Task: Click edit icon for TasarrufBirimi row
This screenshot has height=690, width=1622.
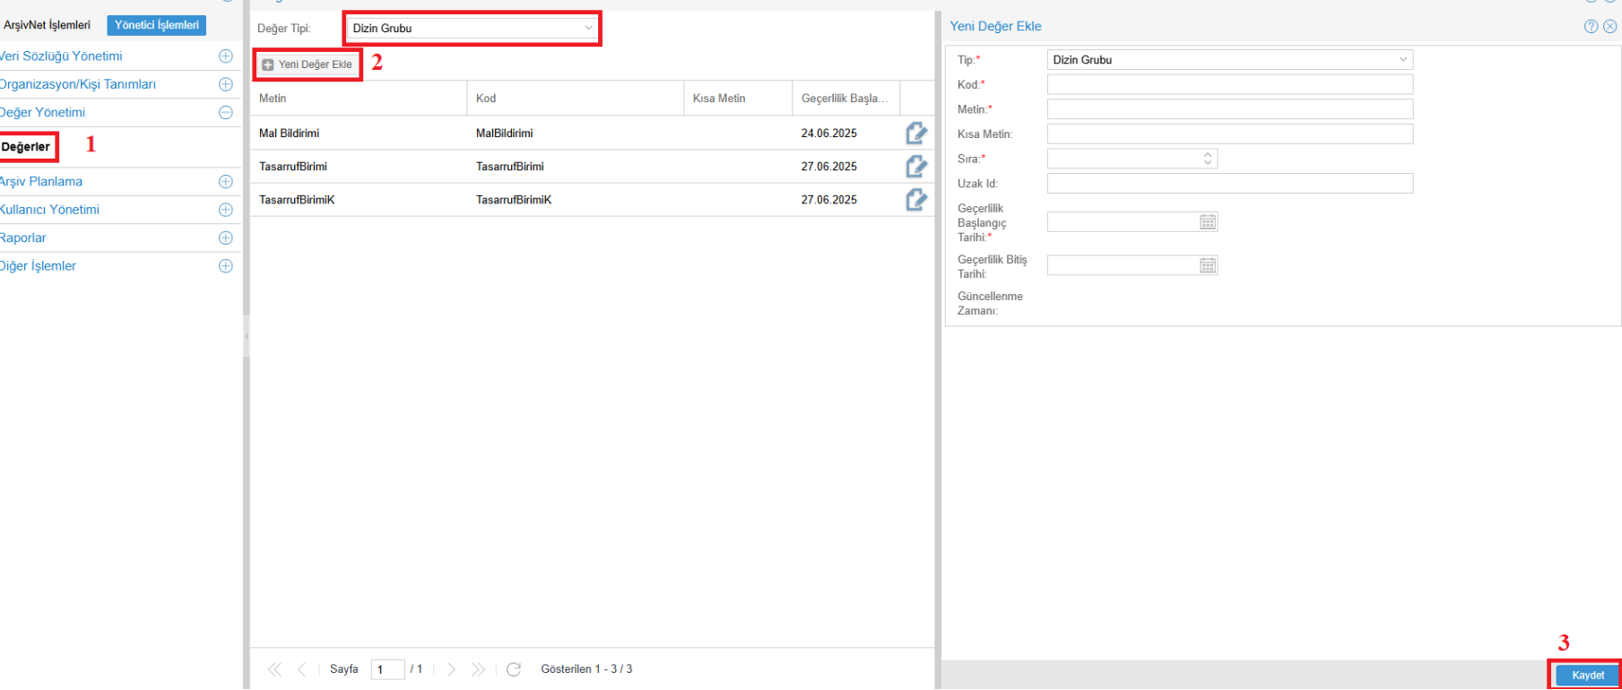Action: [915, 167]
